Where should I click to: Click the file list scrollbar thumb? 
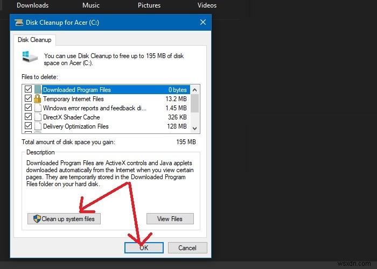pyautogui.click(x=195, y=103)
